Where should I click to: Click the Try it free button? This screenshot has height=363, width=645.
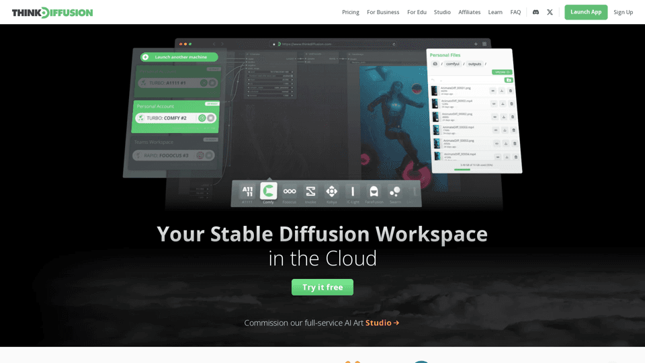[x=322, y=287]
